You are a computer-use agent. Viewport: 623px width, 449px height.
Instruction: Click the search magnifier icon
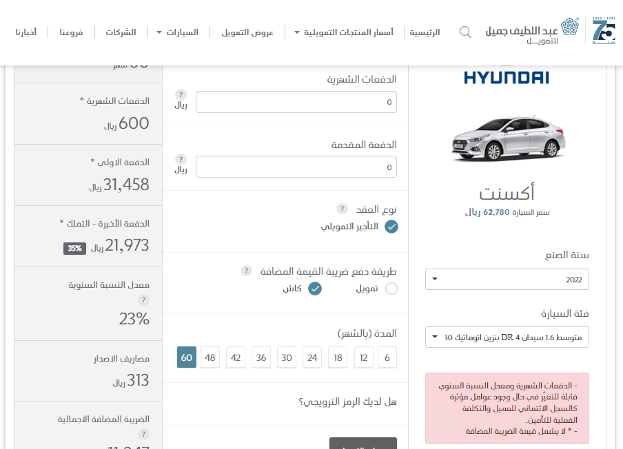[x=465, y=32]
